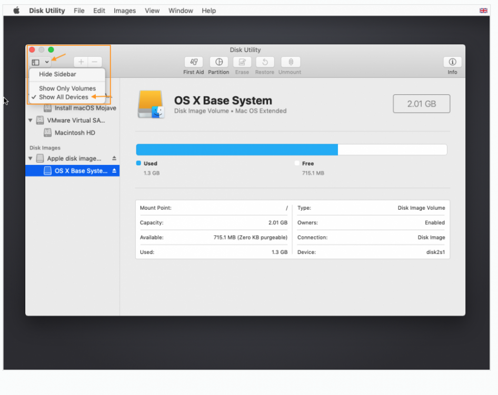Click the 715.1 MB free value
Viewport: 498px width, 395px height.
313,173
